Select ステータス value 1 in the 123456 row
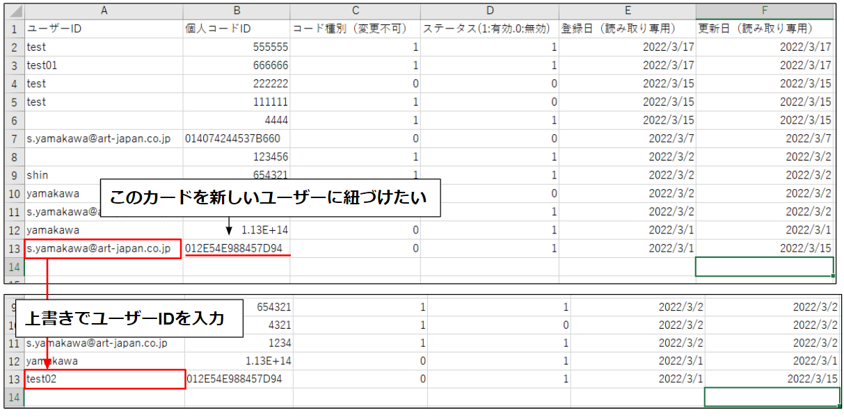Image resolution: width=844 pixels, height=417 pixels. (x=490, y=156)
